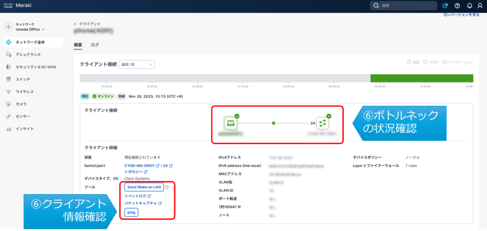Click the Umeda Office network icon
The image size is (487, 231).
click(9, 27)
